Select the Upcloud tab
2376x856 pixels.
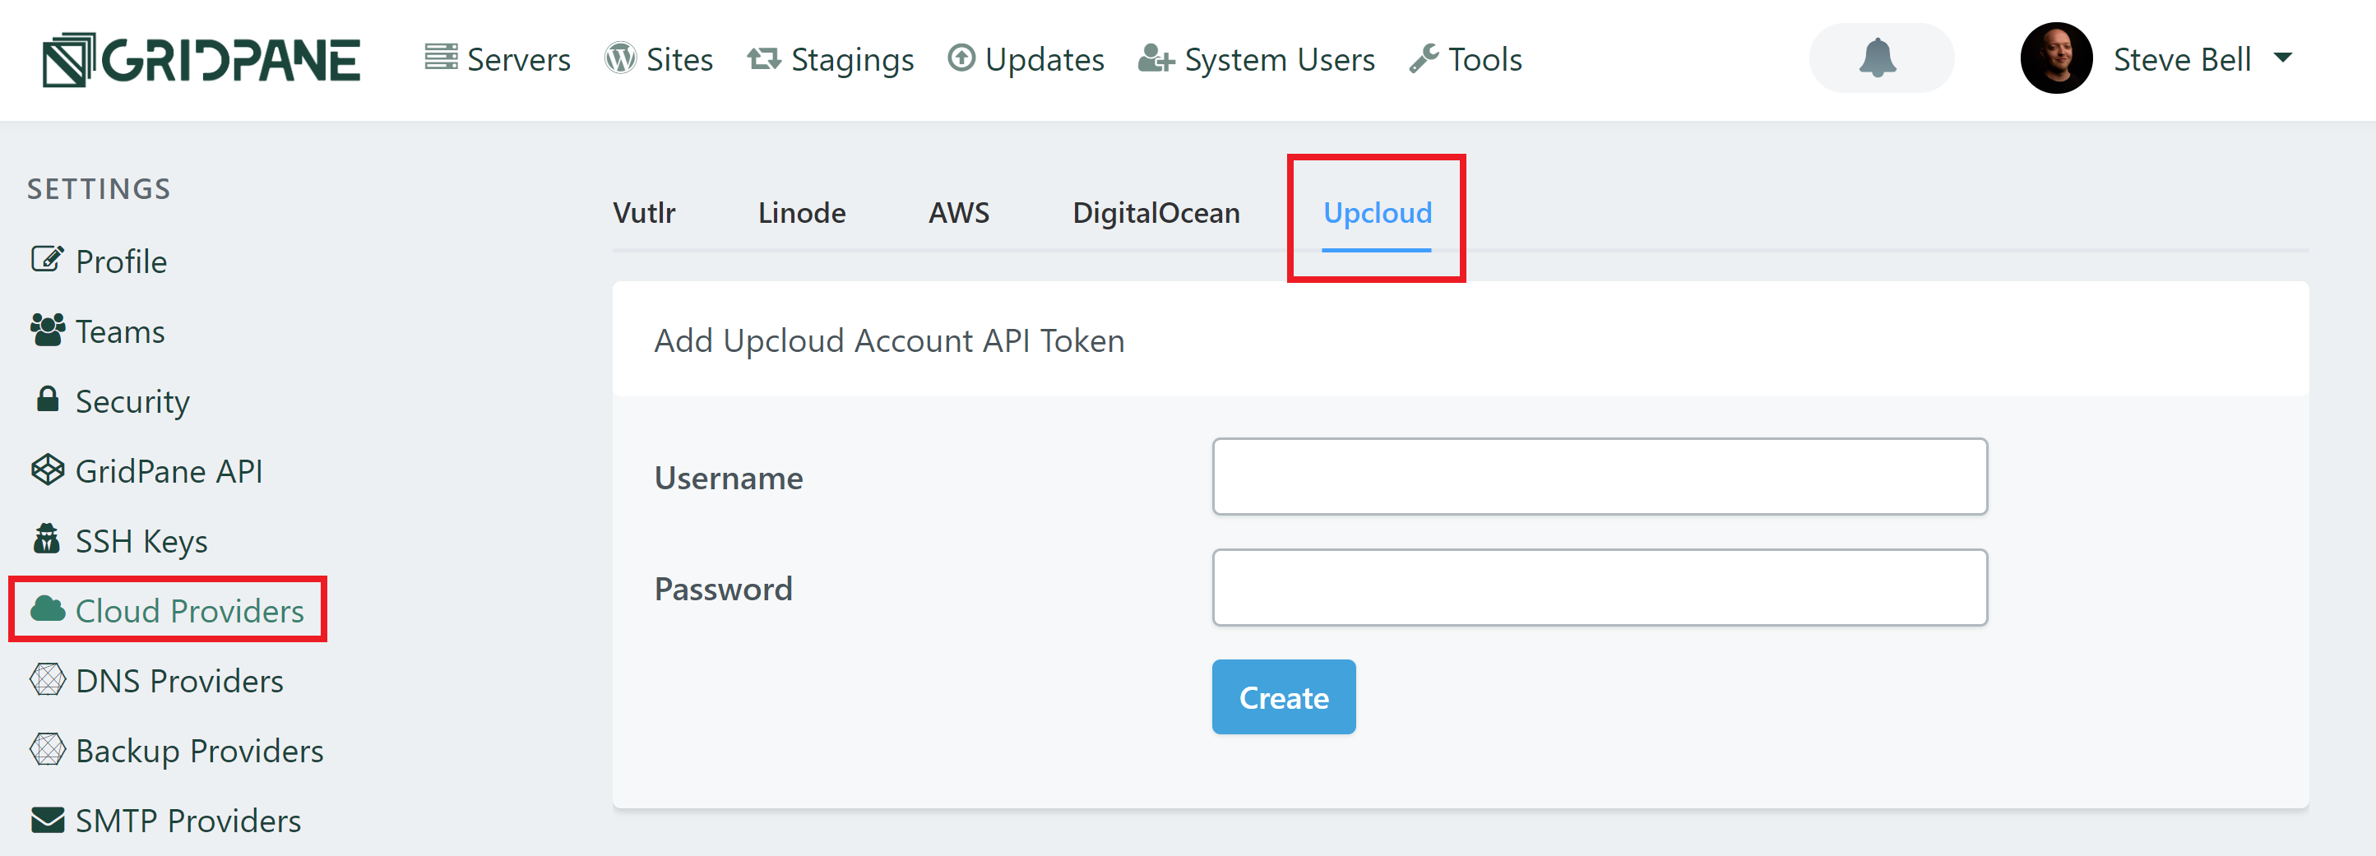point(1377,213)
